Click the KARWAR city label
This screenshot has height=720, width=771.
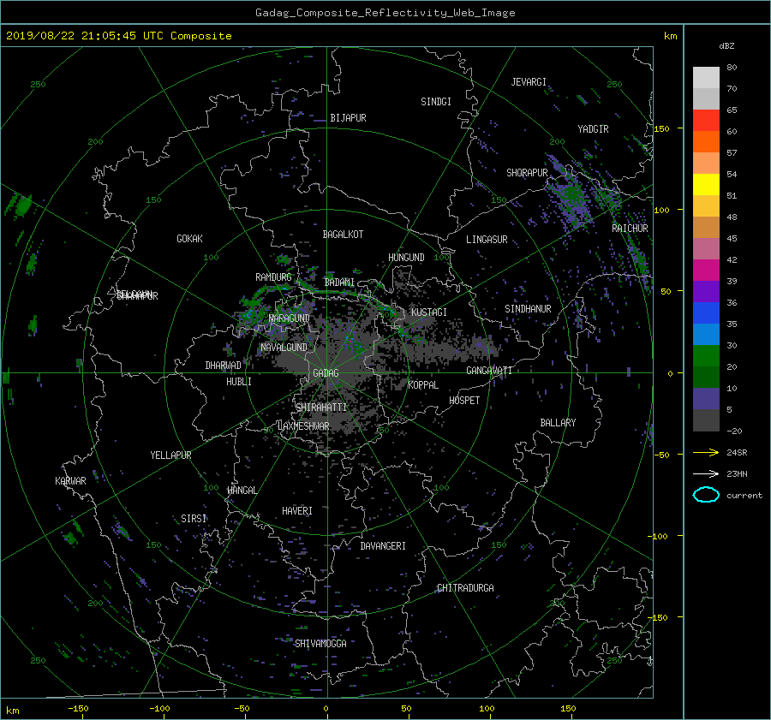click(70, 481)
